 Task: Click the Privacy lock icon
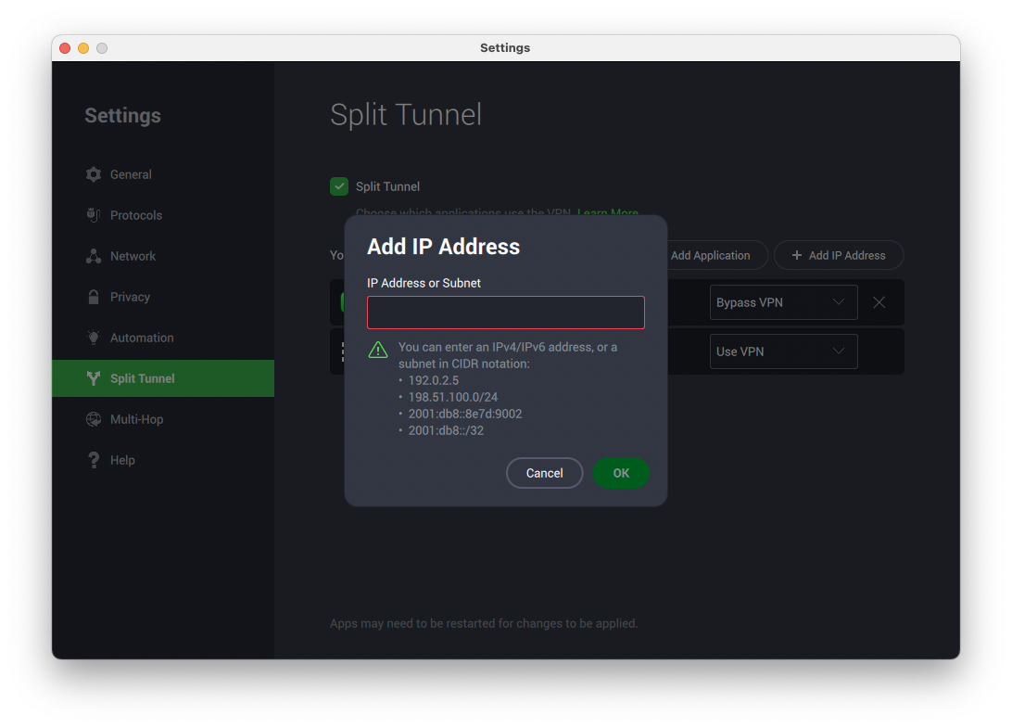94,297
